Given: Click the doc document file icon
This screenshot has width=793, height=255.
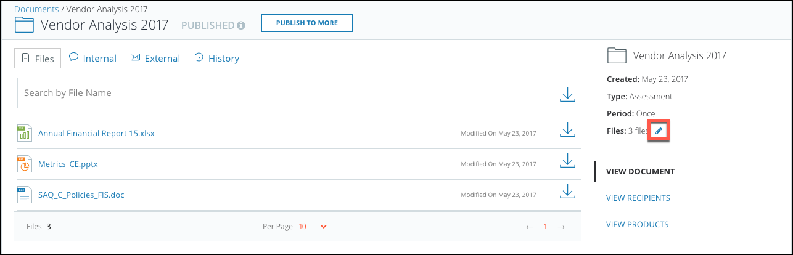Looking at the screenshot, I should pyautogui.click(x=24, y=195).
